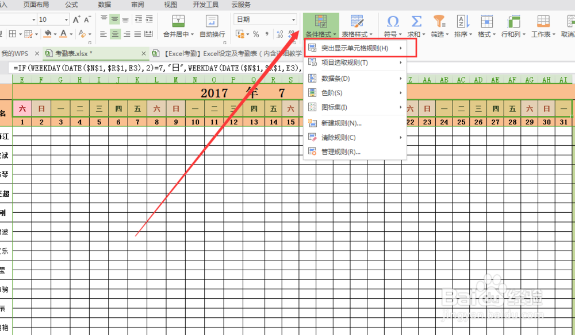575x335 pixels.
Task: Close the 考勤表.xlsx document tab
Action: (x=144, y=53)
